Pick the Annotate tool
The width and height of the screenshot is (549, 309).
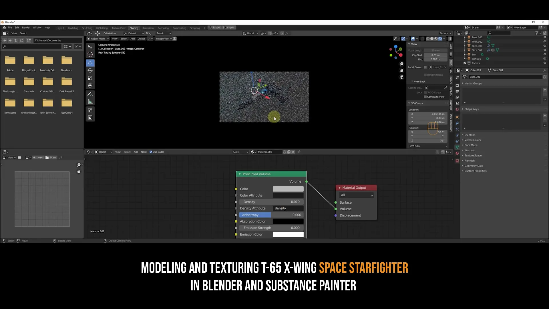pos(90,94)
